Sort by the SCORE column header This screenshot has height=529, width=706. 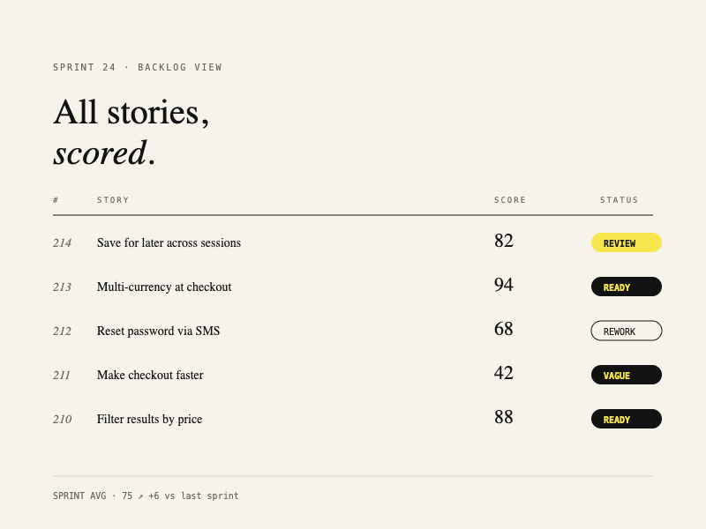tap(510, 200)
